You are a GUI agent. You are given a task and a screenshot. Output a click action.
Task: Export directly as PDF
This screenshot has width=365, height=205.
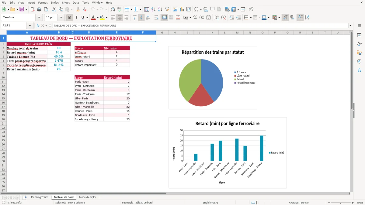tap(33, 9)
